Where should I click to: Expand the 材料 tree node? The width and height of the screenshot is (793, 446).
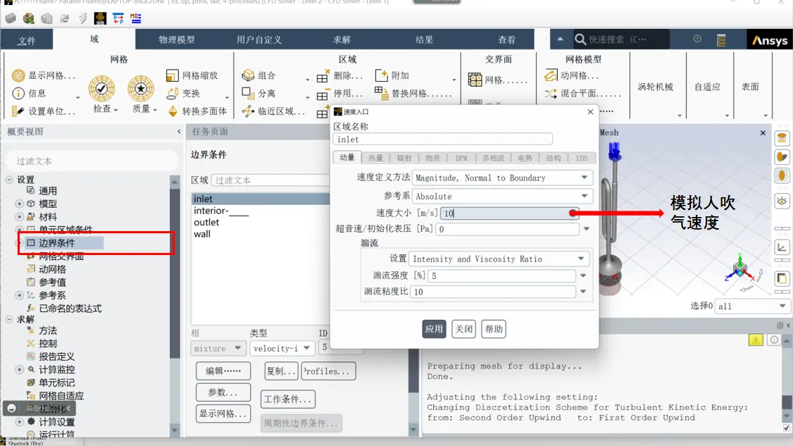pos(19,217)
